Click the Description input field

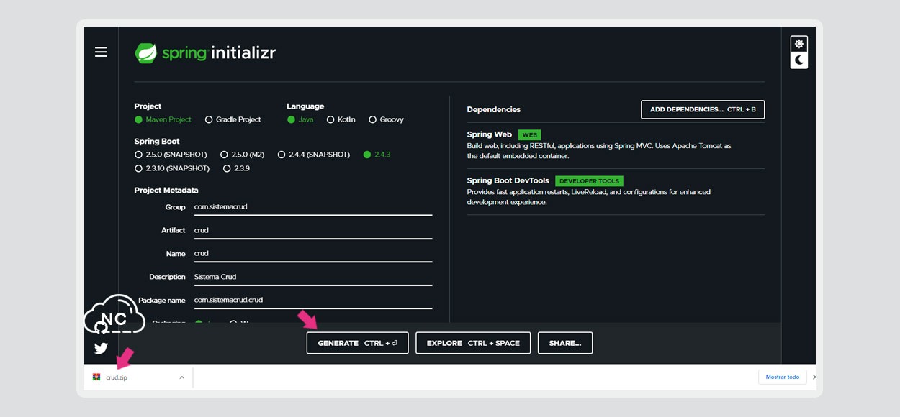click(313, 277)
